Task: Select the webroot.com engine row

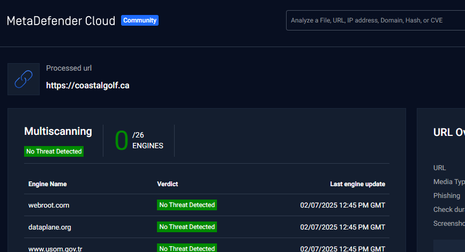Action: pyautogui.click(x=207, y=205)
